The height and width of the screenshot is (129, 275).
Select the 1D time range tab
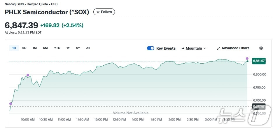pyautogui.click(x=14, y=48)
